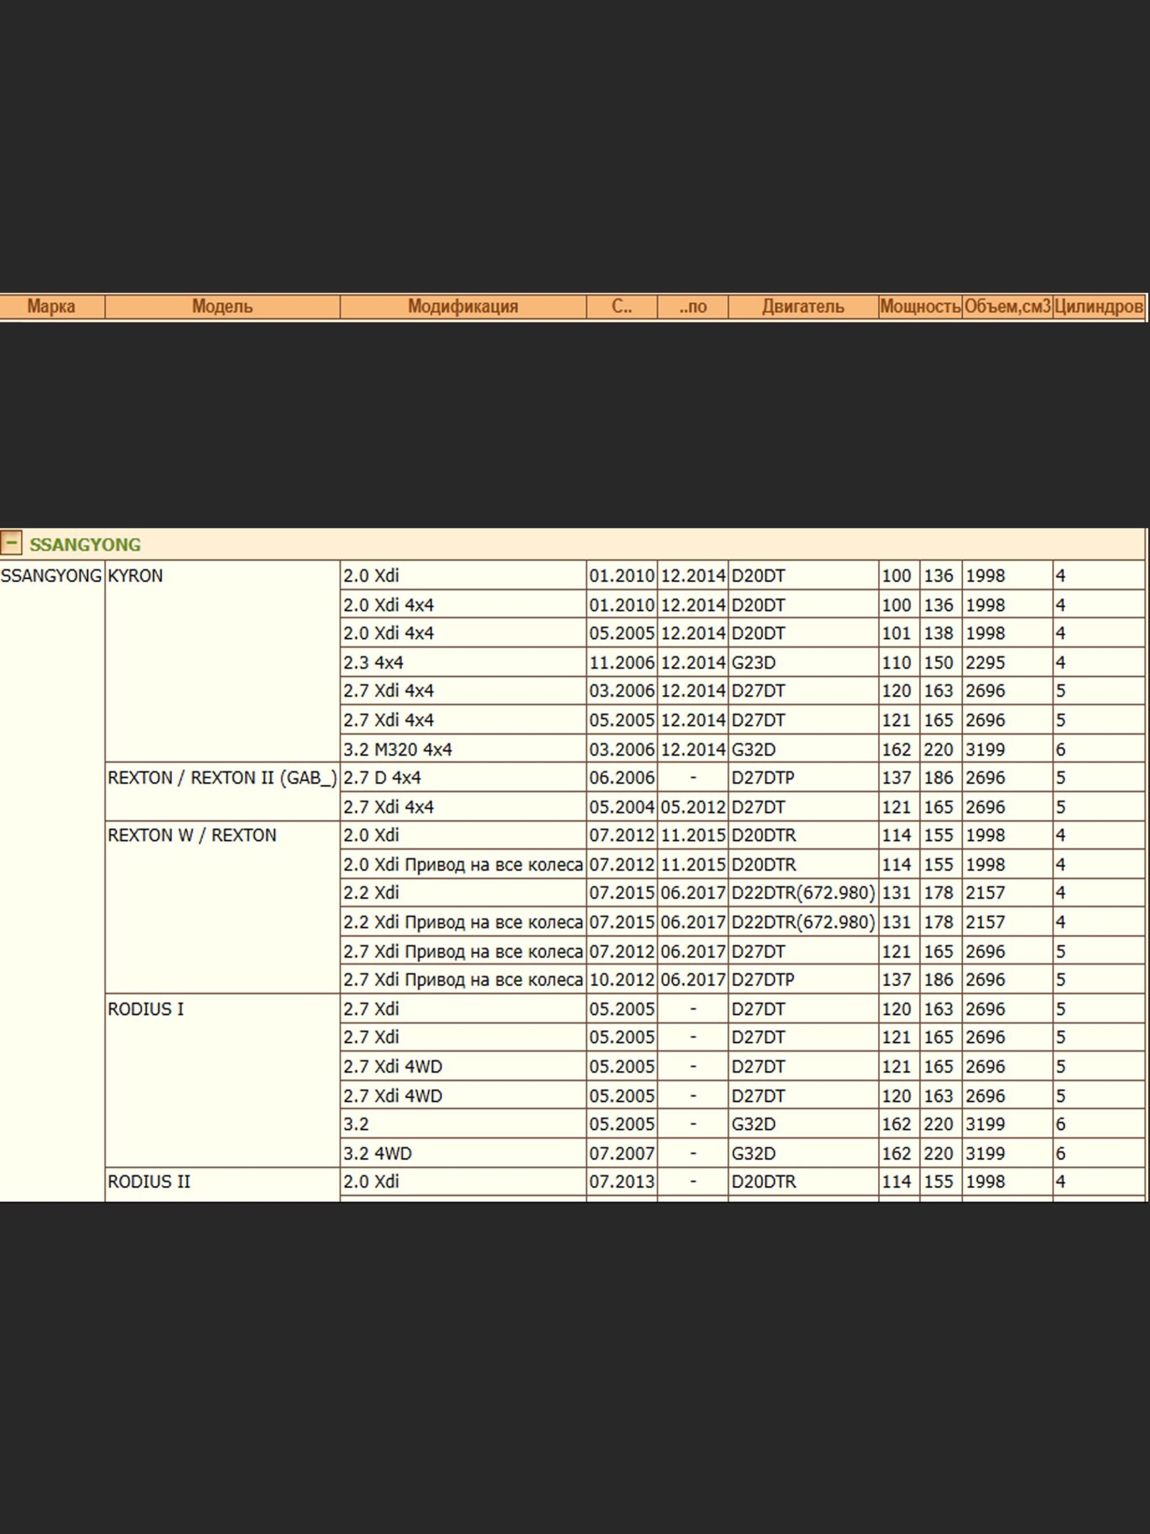The width and height of the screenshot is (1150, 1534).
Task: Click the 2.7 D 4x4 modification cell
Action: (x=382, y=778)
